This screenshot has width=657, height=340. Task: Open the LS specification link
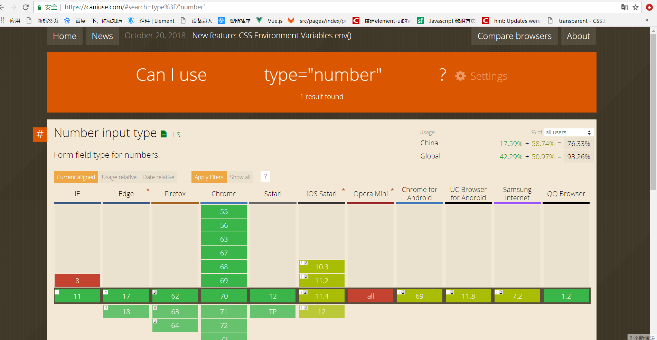coord(177,135)
